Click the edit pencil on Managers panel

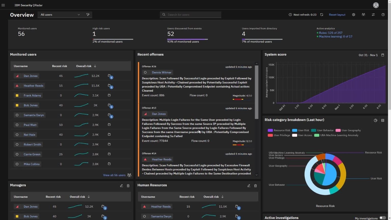point(122,186)
